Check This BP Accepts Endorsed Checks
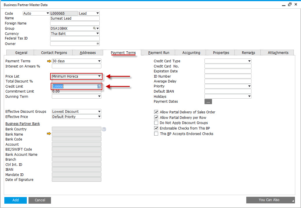The height and width of the screenshot is (208, 301). point(156,134)
